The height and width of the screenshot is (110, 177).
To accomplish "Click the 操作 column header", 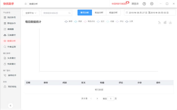I will (x=158, y=83).
